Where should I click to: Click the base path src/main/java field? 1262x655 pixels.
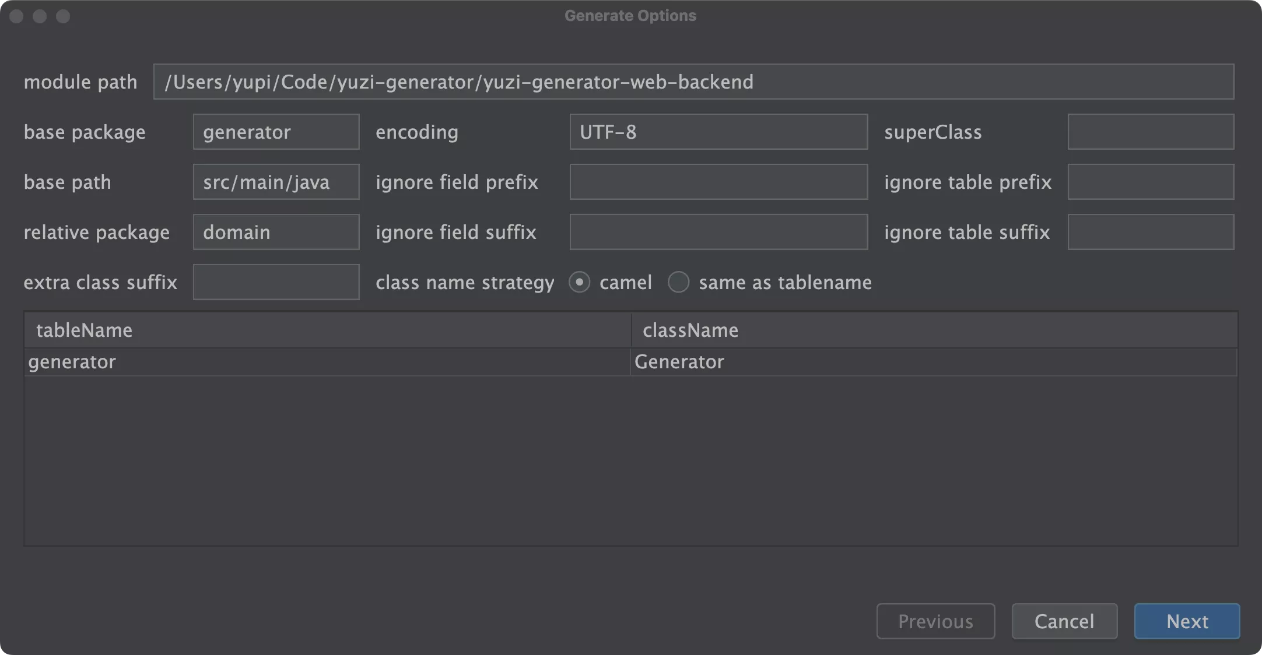(275, 181)
